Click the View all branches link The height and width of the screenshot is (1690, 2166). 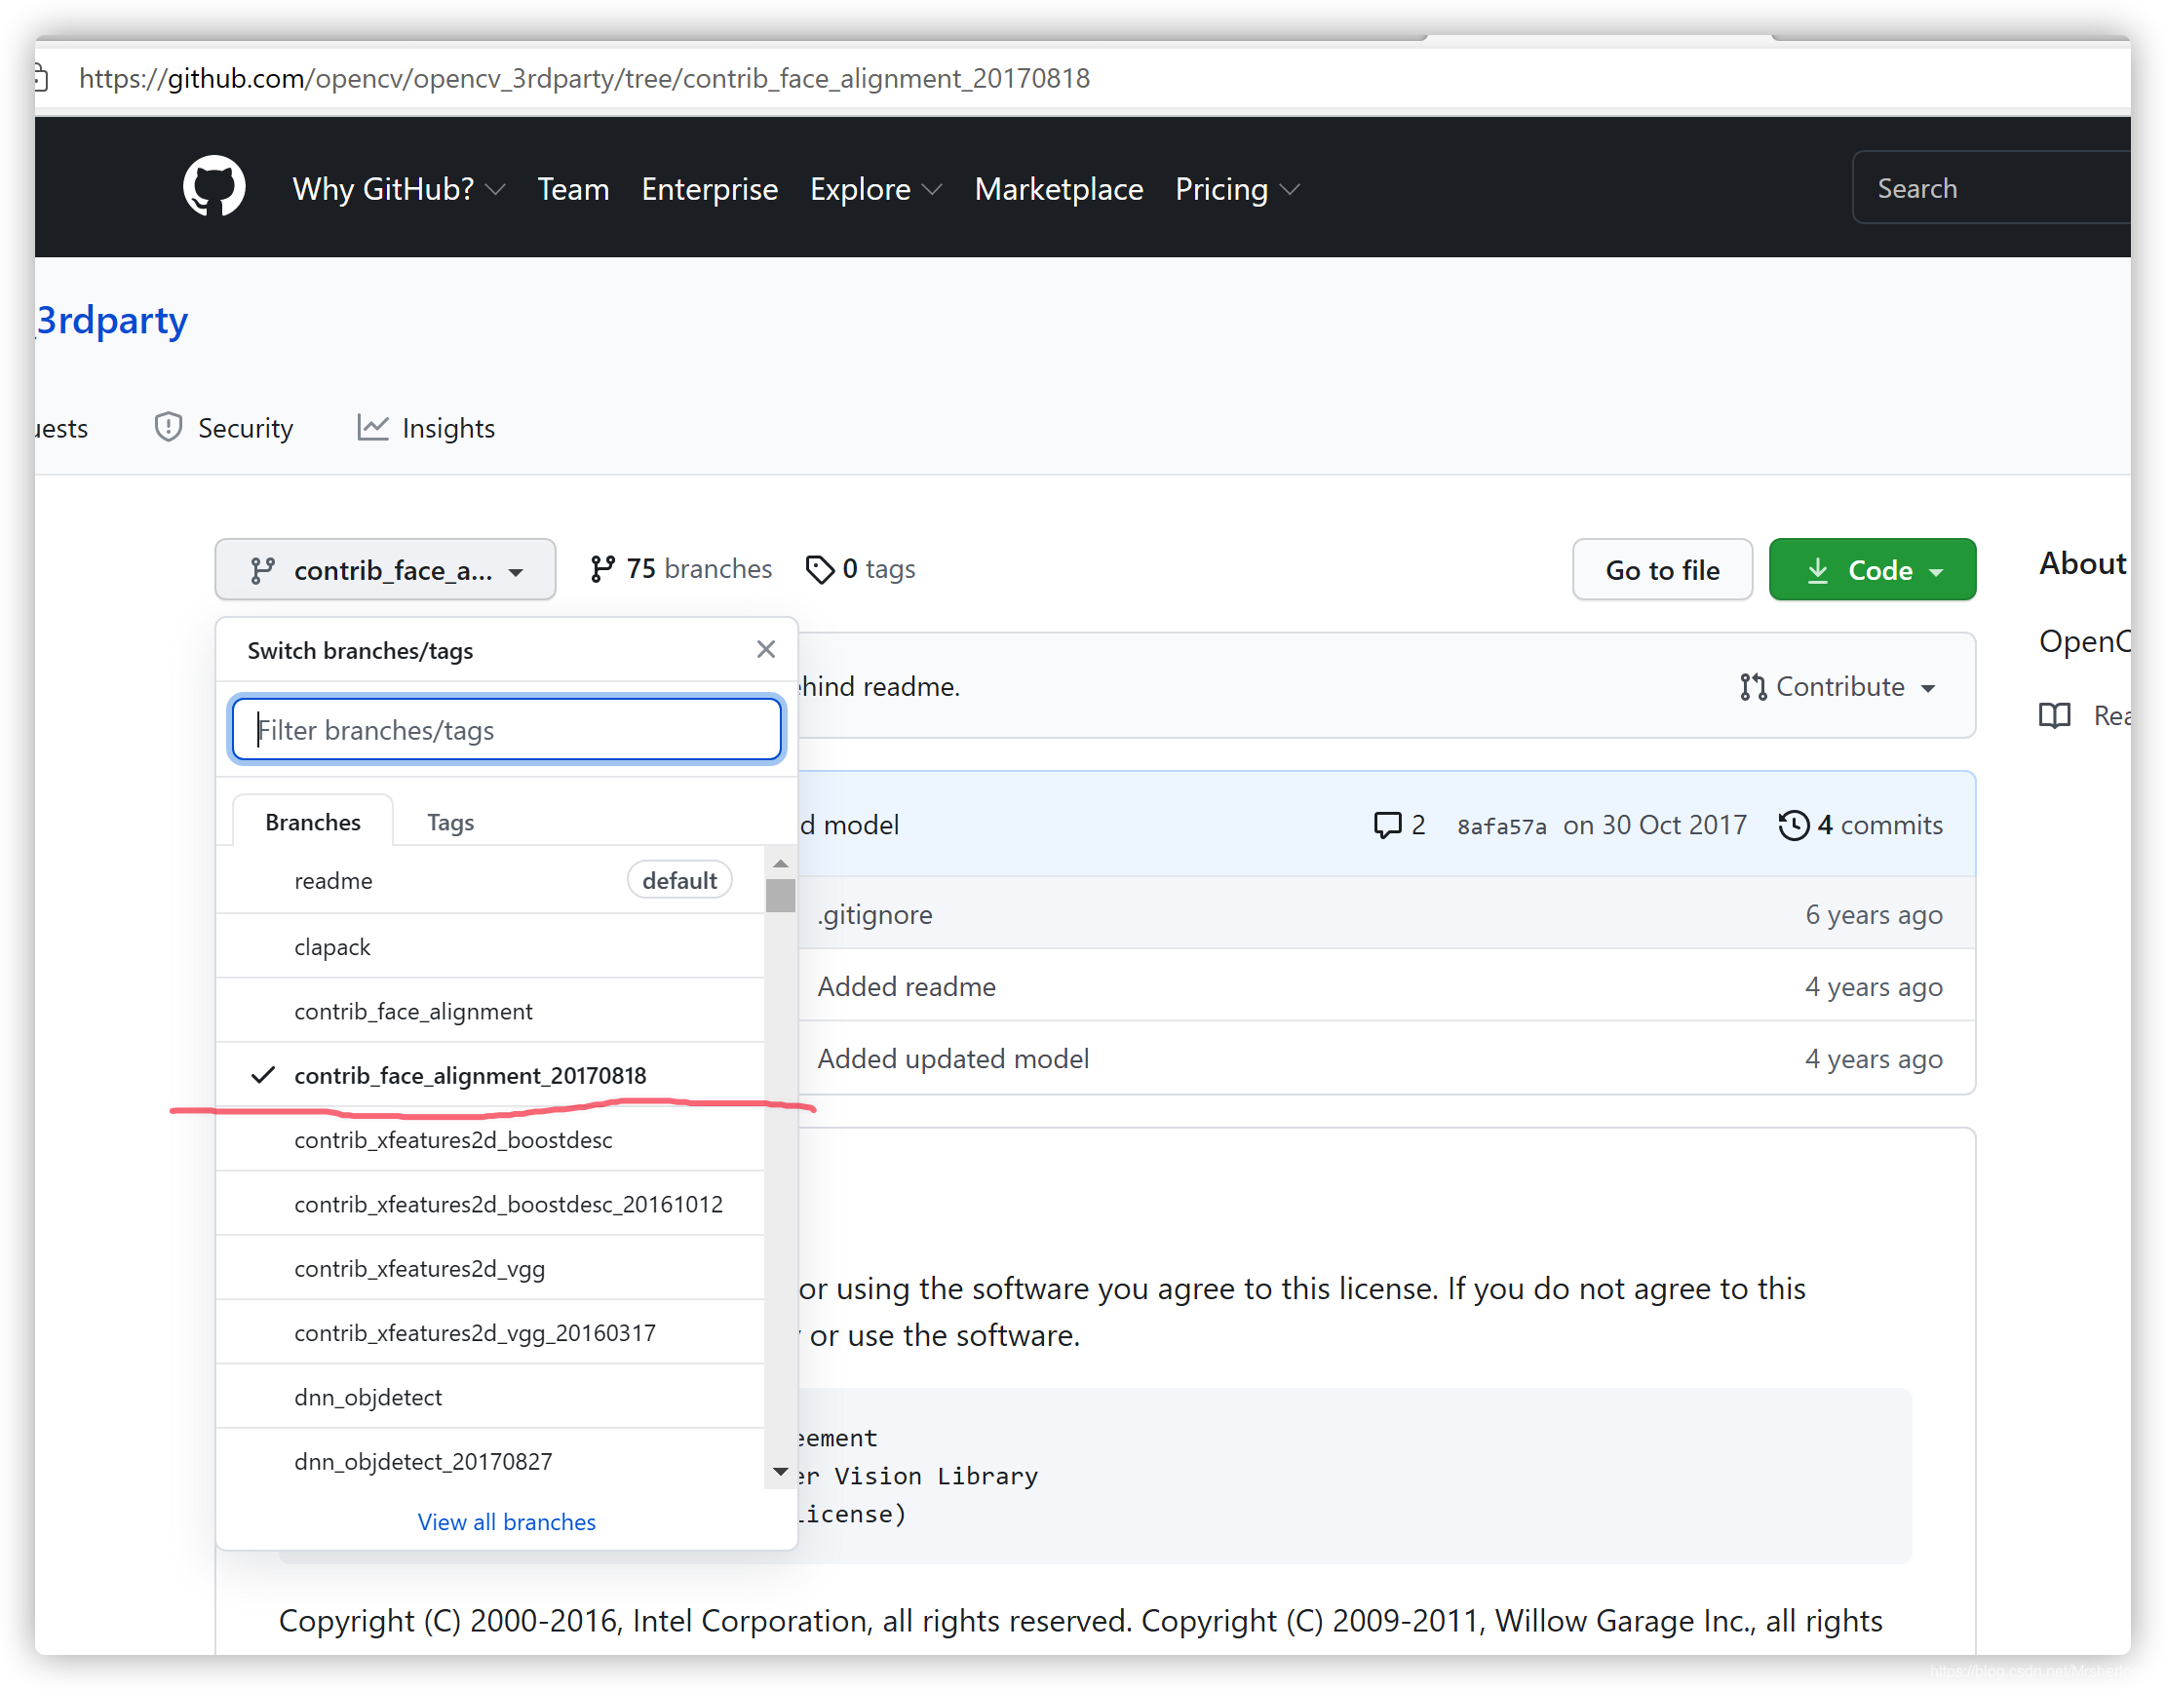506,1522
